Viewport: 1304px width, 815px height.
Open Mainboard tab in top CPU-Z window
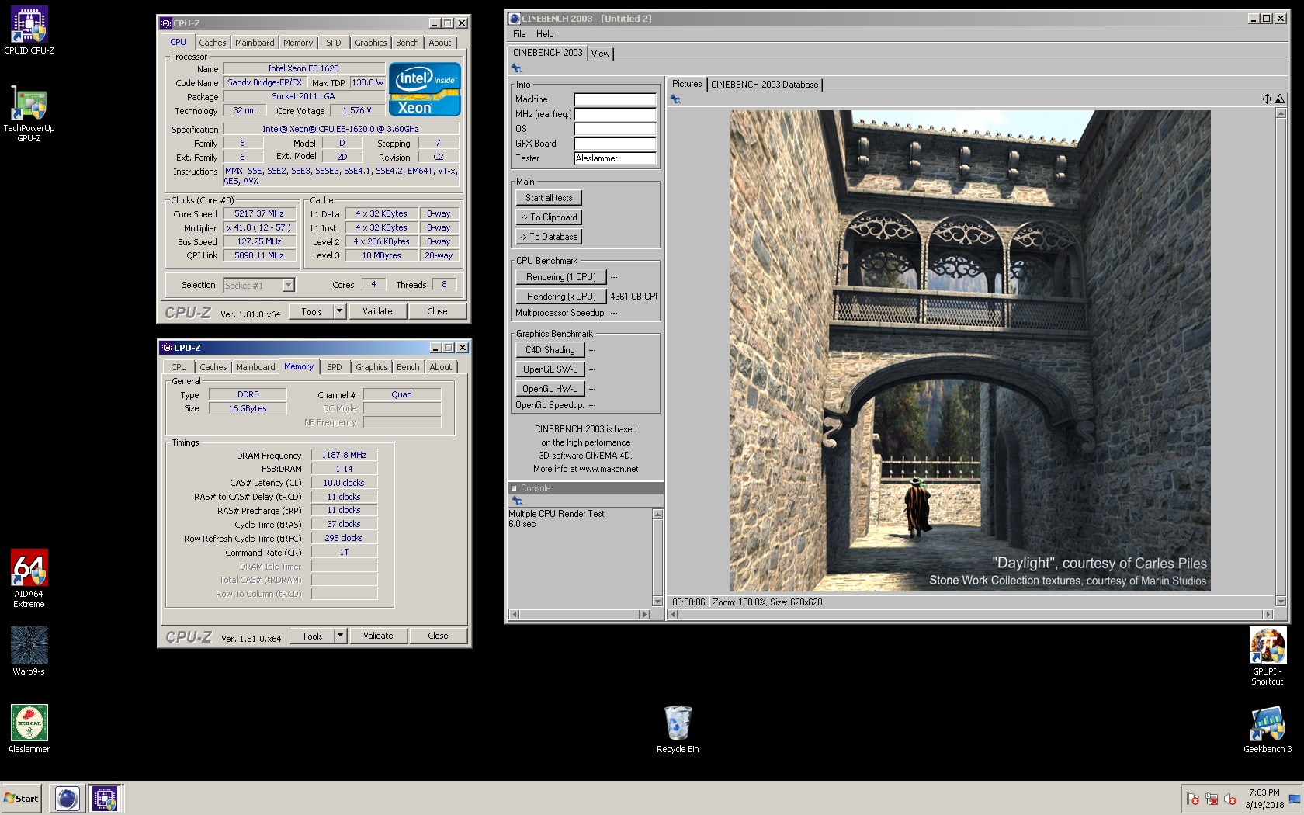coord(255,43)
